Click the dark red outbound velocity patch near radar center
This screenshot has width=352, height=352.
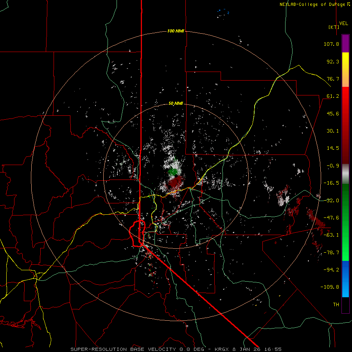tap(176, 183)
